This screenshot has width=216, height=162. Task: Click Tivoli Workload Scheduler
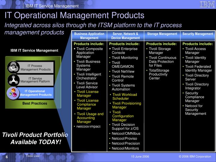coord(125,96)
